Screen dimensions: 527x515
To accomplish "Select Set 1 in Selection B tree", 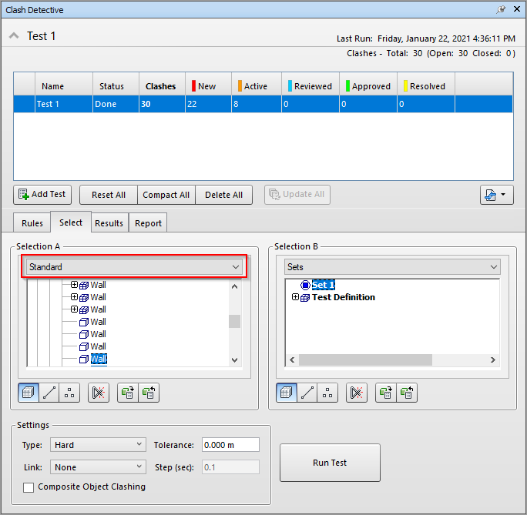I will (324, 285).
